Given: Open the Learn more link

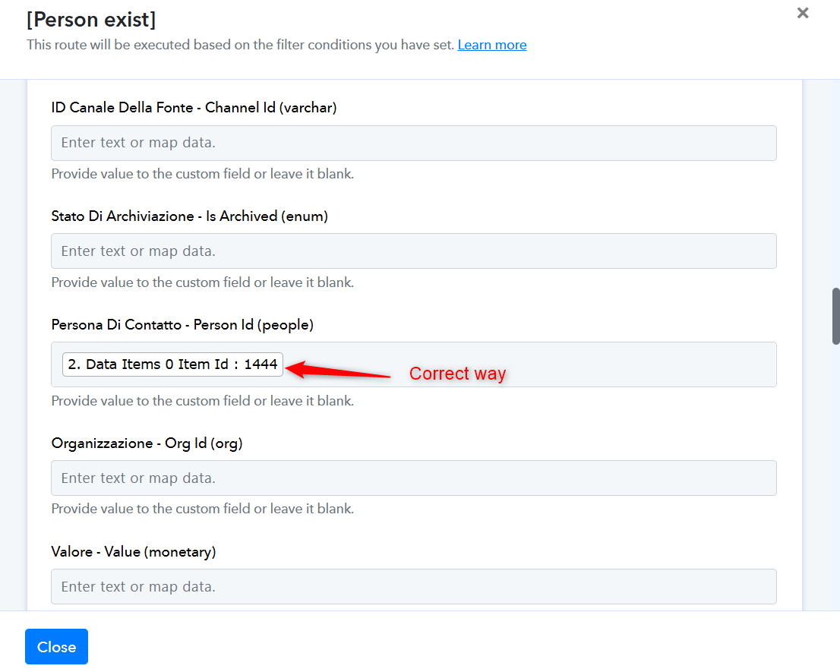Looking at the screenshot, I should (x=491, y=45).
